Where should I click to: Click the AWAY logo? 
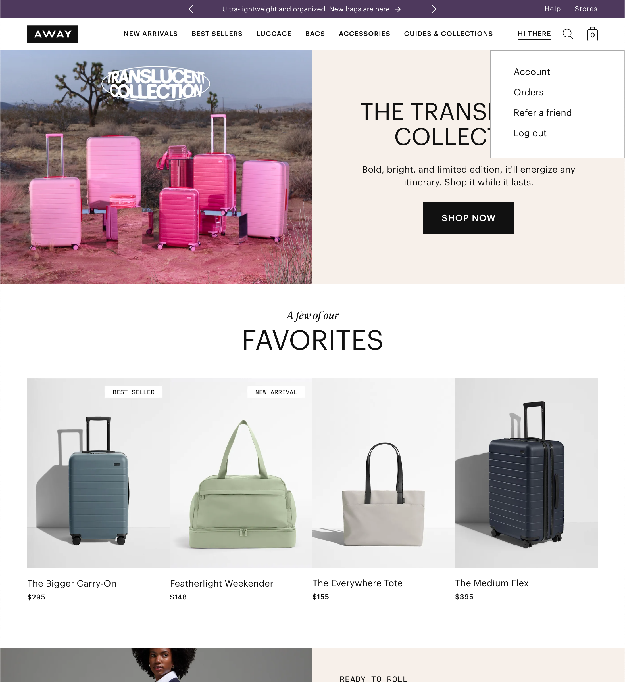tap(53, 34)
